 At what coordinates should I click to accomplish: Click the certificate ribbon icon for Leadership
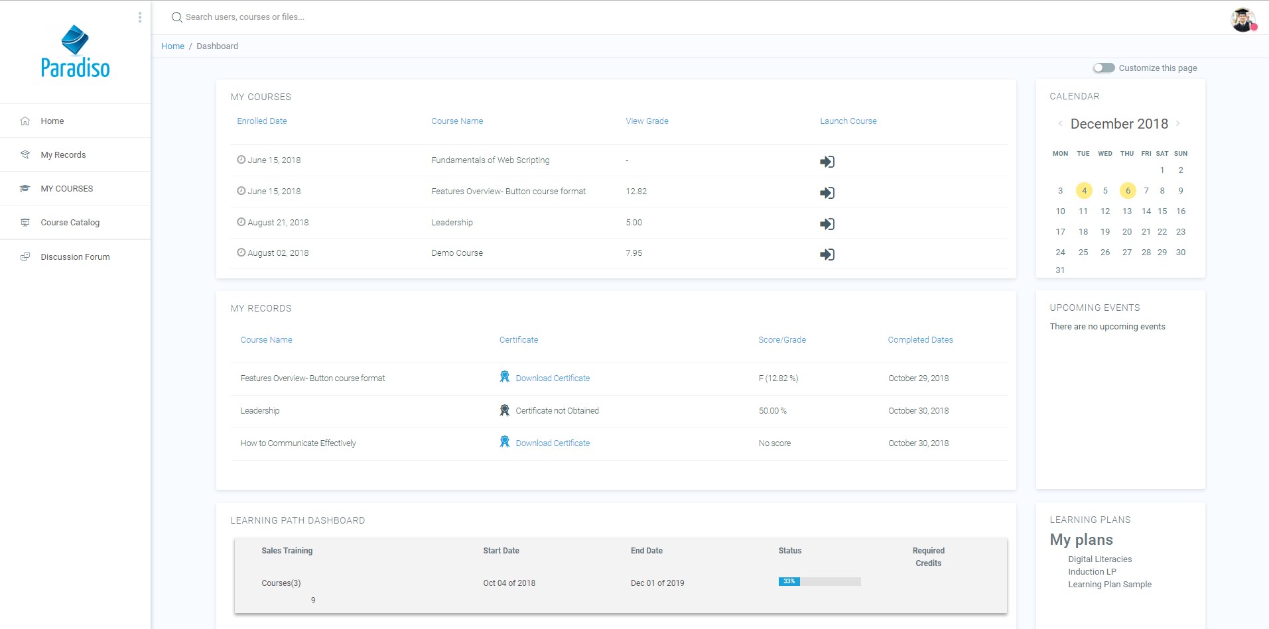pyautogui.click(x=504, y=410)
